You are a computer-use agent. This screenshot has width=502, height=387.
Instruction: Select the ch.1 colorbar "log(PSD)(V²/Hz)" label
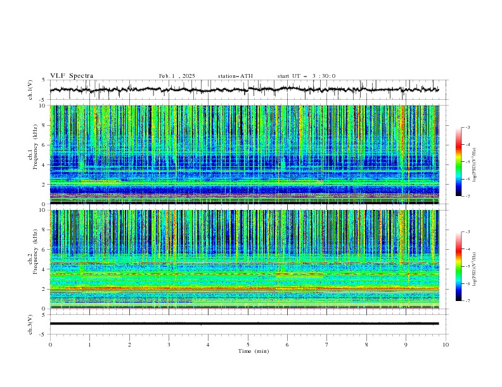pyautogui.click(x=474, y=165)
